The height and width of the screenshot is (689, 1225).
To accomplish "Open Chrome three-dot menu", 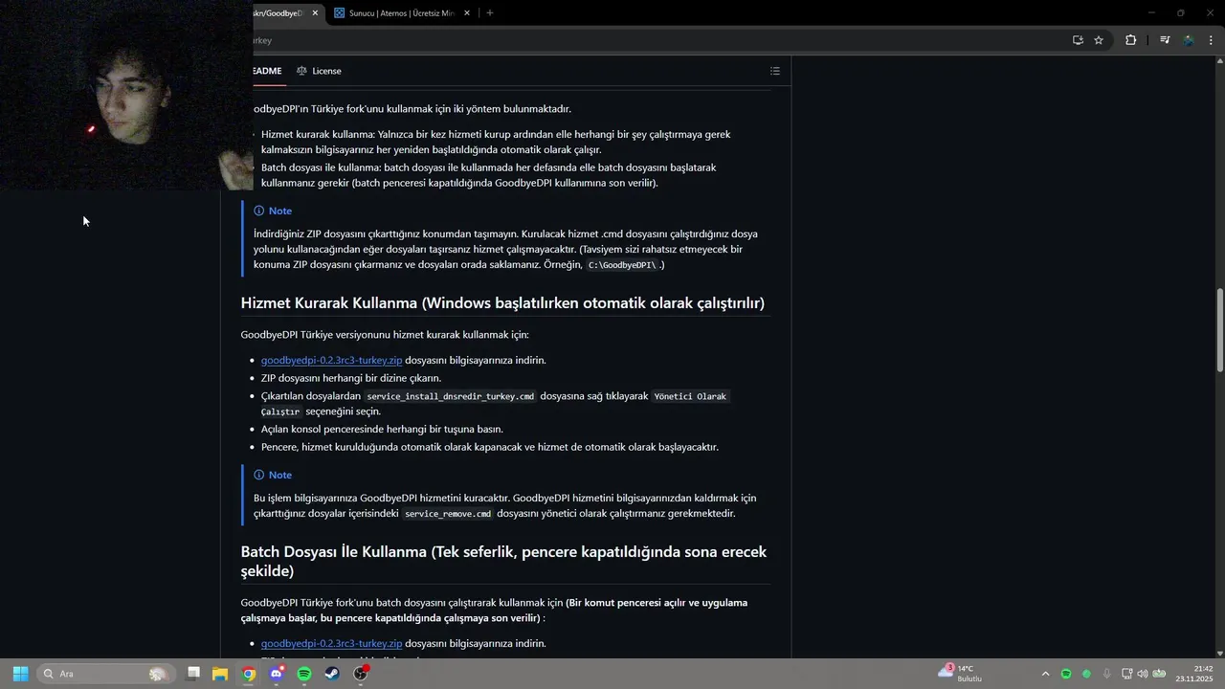I will point(1212,40).
